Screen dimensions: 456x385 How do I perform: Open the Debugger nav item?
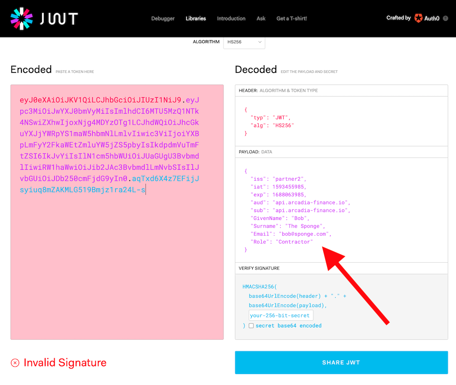pos(163,18)
